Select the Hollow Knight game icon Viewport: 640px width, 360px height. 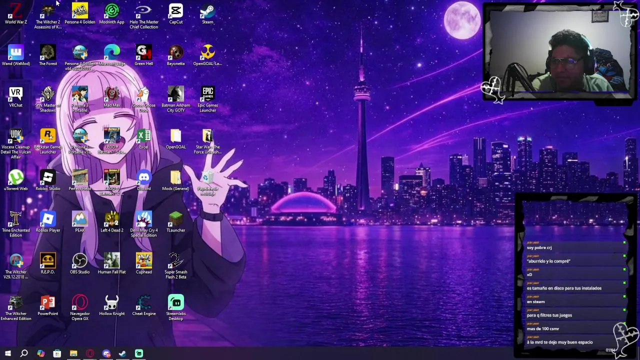point(112,305)
